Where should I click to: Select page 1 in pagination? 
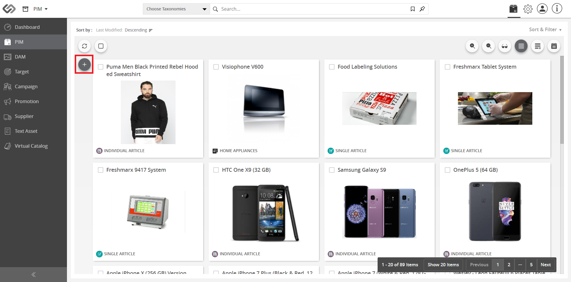498,264
